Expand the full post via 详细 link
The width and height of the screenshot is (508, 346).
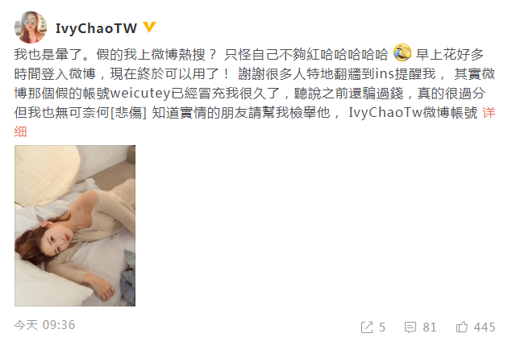pyautogui.click(x=489, y=113)
